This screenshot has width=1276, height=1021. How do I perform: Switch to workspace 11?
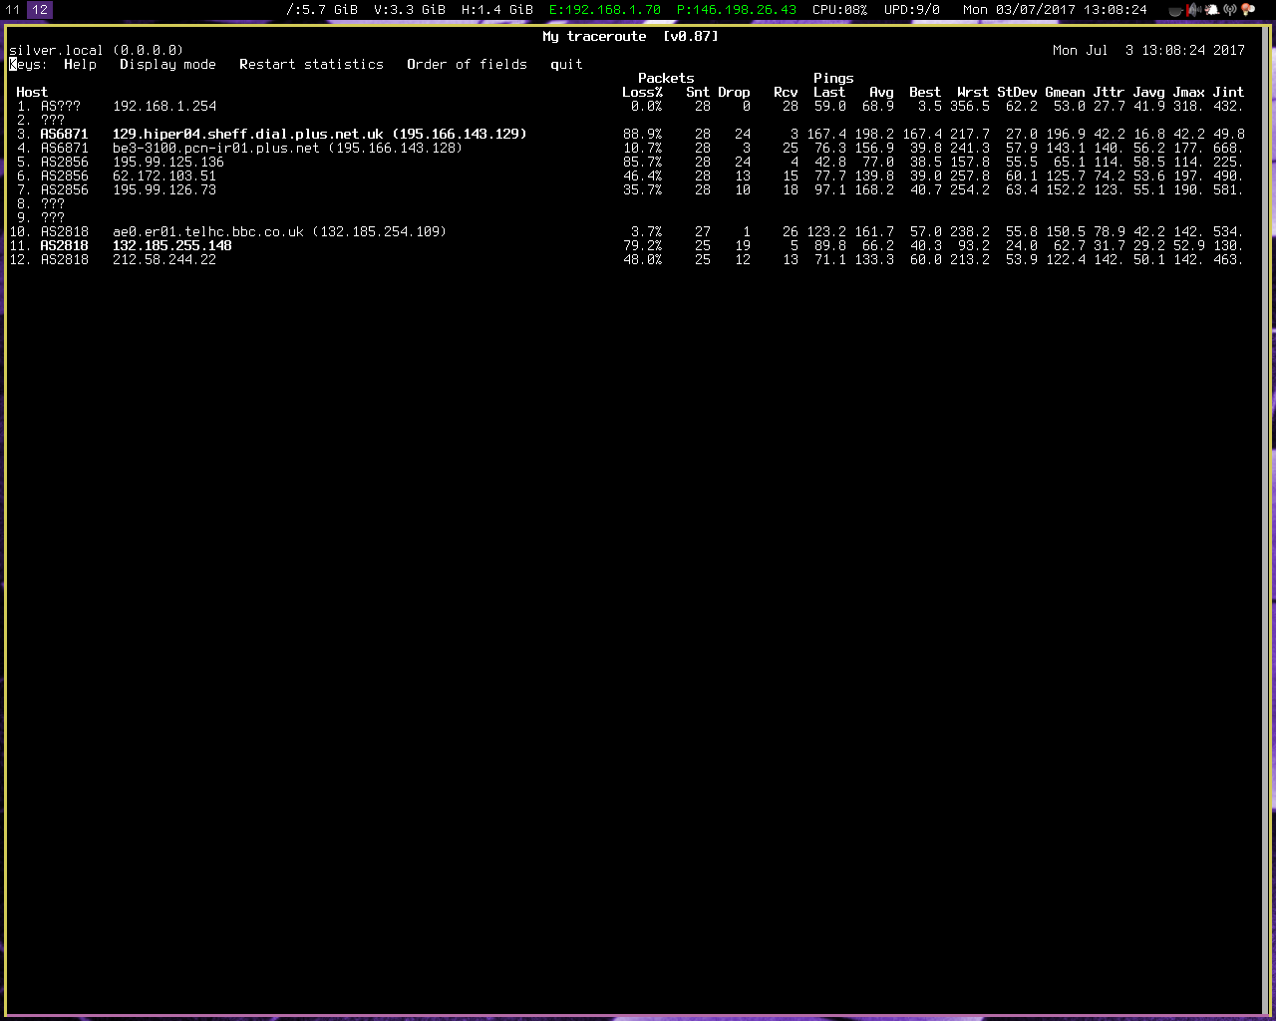(x=13, y=10)
